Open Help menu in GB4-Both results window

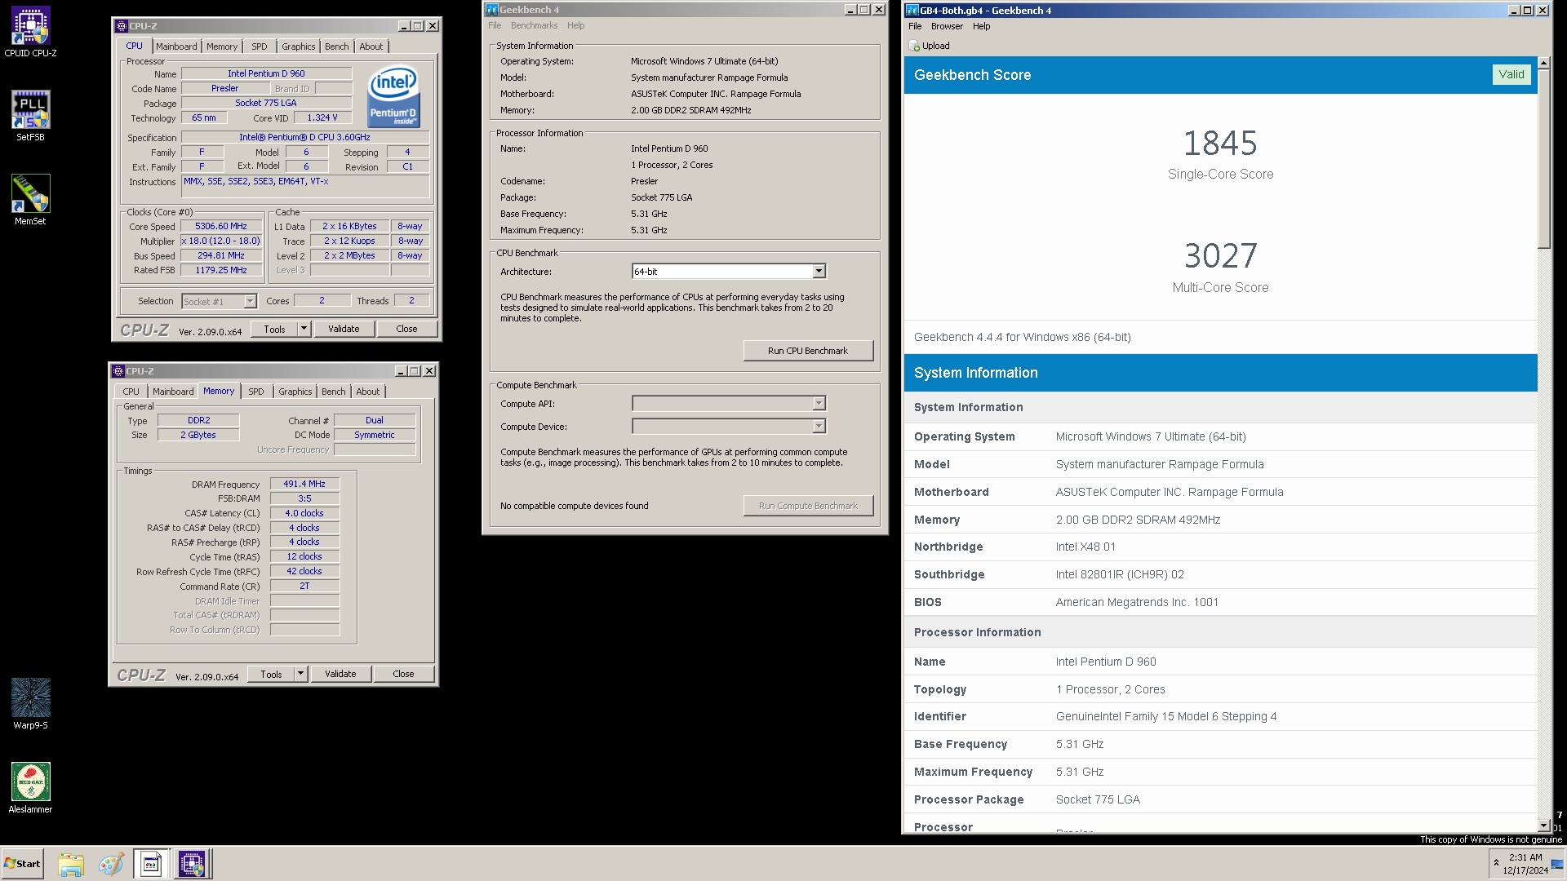[981, 26]
